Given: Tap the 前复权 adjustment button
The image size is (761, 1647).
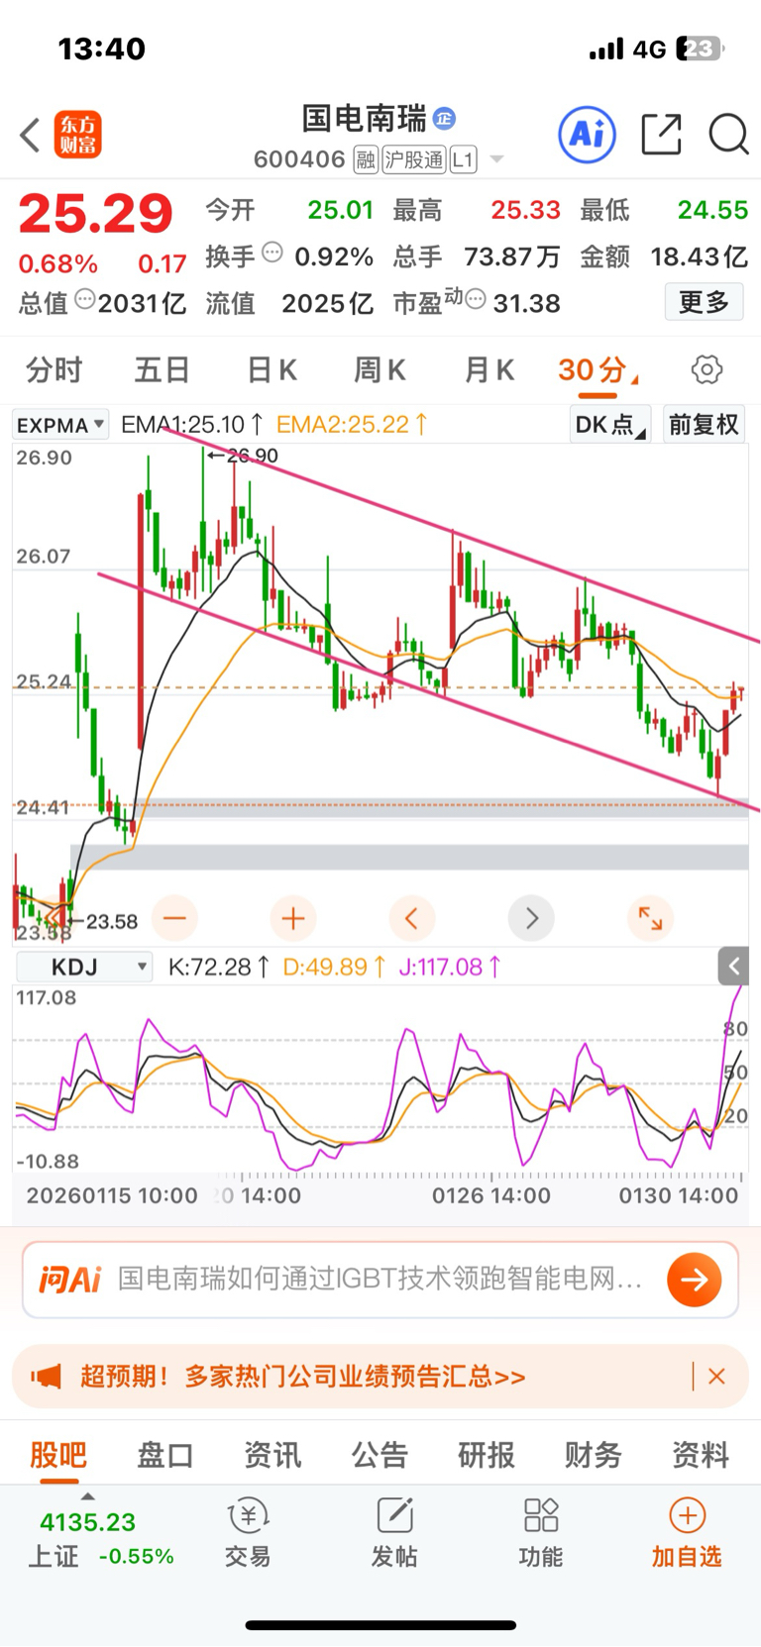Looking at the screenshot, I should tap(704, 425).
